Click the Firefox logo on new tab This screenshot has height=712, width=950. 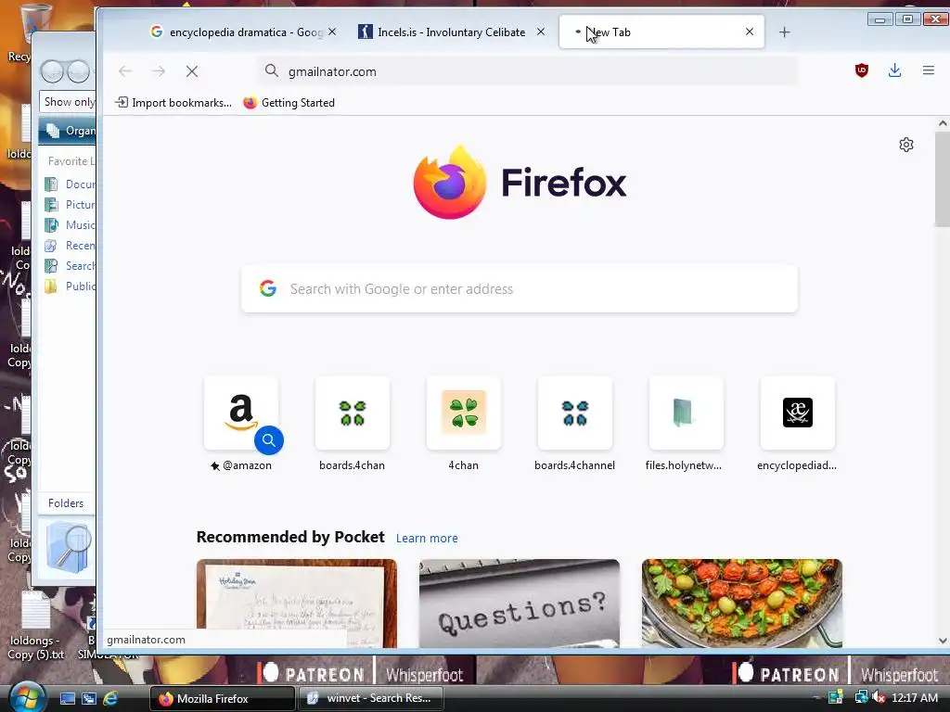pyautogui.click(x=520, y=183)
